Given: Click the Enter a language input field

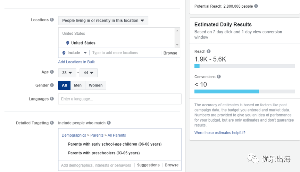Looking at the screenshot, I should click(119, 99).
